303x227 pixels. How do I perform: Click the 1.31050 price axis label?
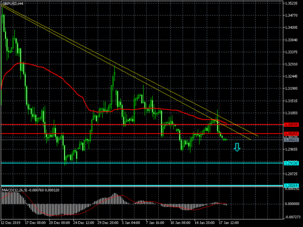coord(291,113)
